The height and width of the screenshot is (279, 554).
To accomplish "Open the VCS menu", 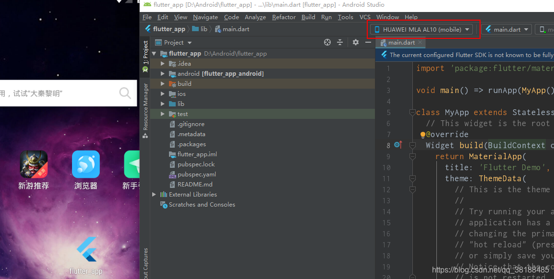I will (365, 17).
